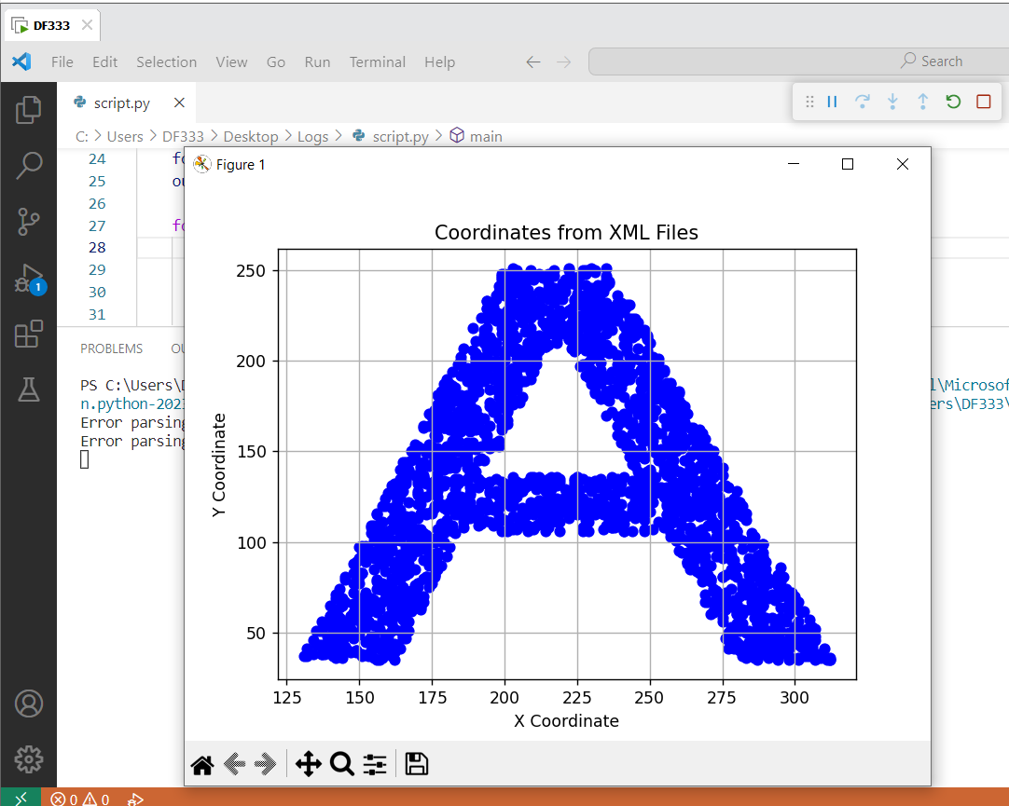The width and height of the screenshot is (1009, 806).
Task: Open the Testing flask view
Action: (x=29, y=389)
